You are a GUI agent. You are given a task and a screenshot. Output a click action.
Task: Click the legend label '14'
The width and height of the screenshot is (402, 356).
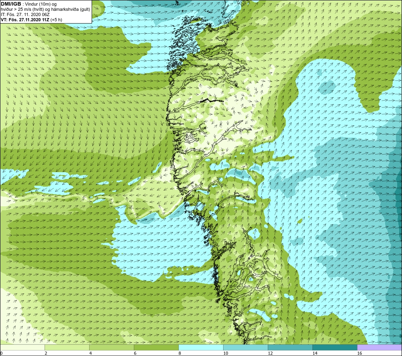tap(315, 353)
